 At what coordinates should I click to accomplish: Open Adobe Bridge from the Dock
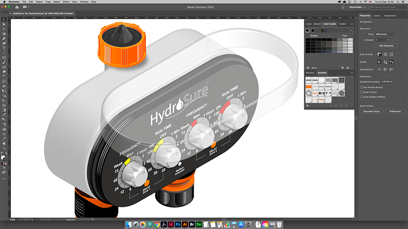(192, 225)
